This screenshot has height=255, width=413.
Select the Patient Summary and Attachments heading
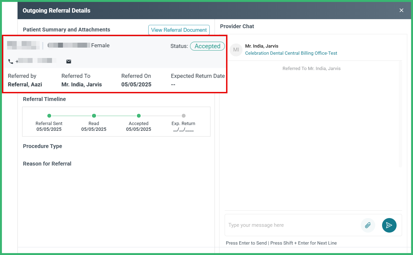(66, 30)
